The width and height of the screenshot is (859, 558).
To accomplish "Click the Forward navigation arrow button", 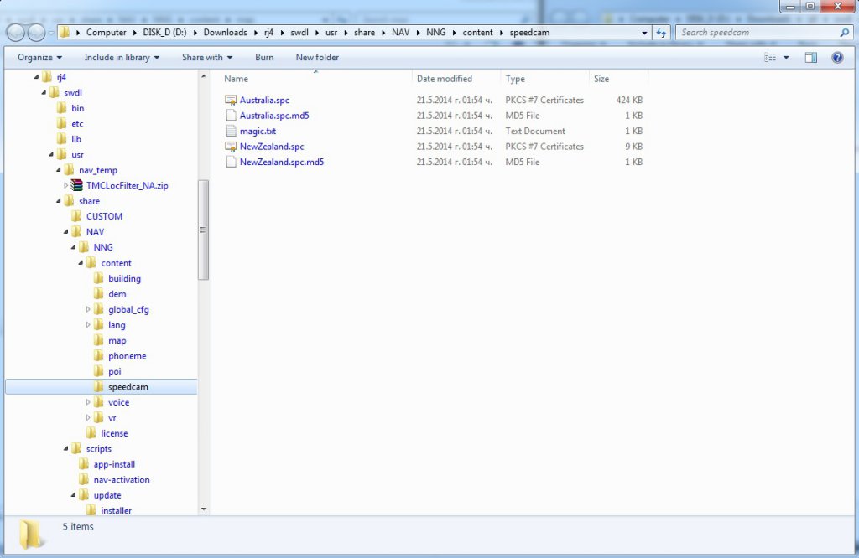I will pos(38,33).
